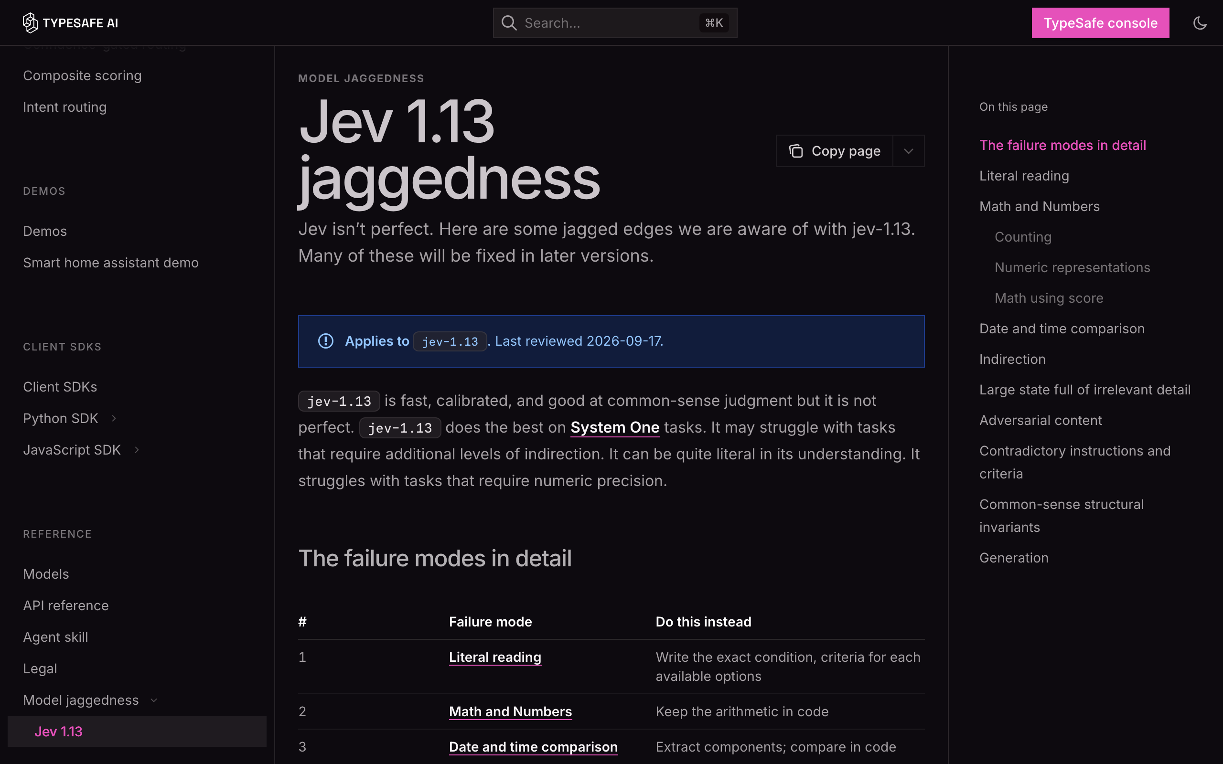Click the 'Last reviewed 2026-09-17' text
This screenshot has height=764, width=1223.
[578, 341]
